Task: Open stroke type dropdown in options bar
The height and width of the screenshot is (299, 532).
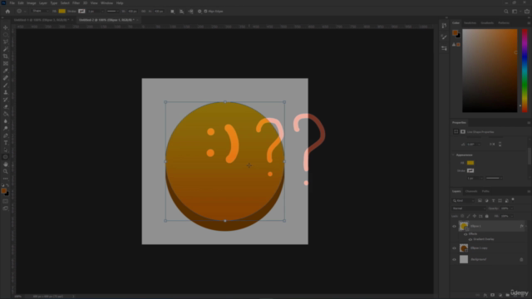Action: 113,11
